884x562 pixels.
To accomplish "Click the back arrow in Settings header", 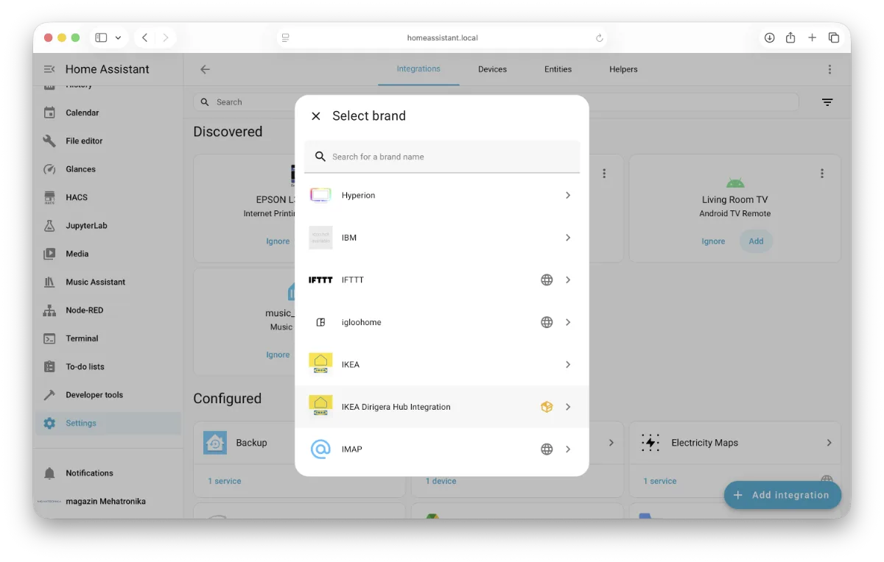I will point(206,69).
